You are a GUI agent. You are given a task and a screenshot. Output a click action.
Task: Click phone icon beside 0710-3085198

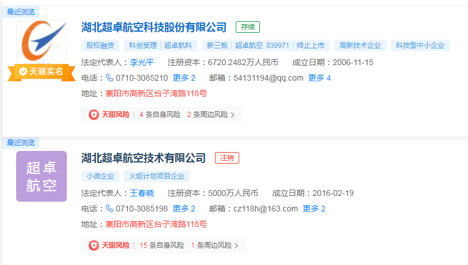[x=110, y=209]
